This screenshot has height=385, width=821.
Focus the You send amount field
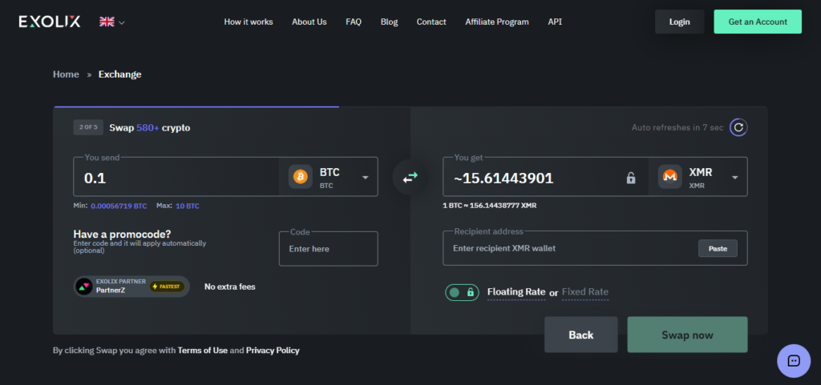click(x=176, y=178)
